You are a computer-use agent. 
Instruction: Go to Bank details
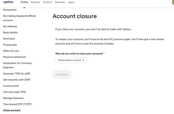click(x=10, y=32)
